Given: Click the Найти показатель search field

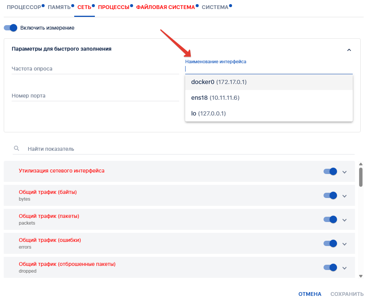Looking at the screenshot, I should coord(187,149).
